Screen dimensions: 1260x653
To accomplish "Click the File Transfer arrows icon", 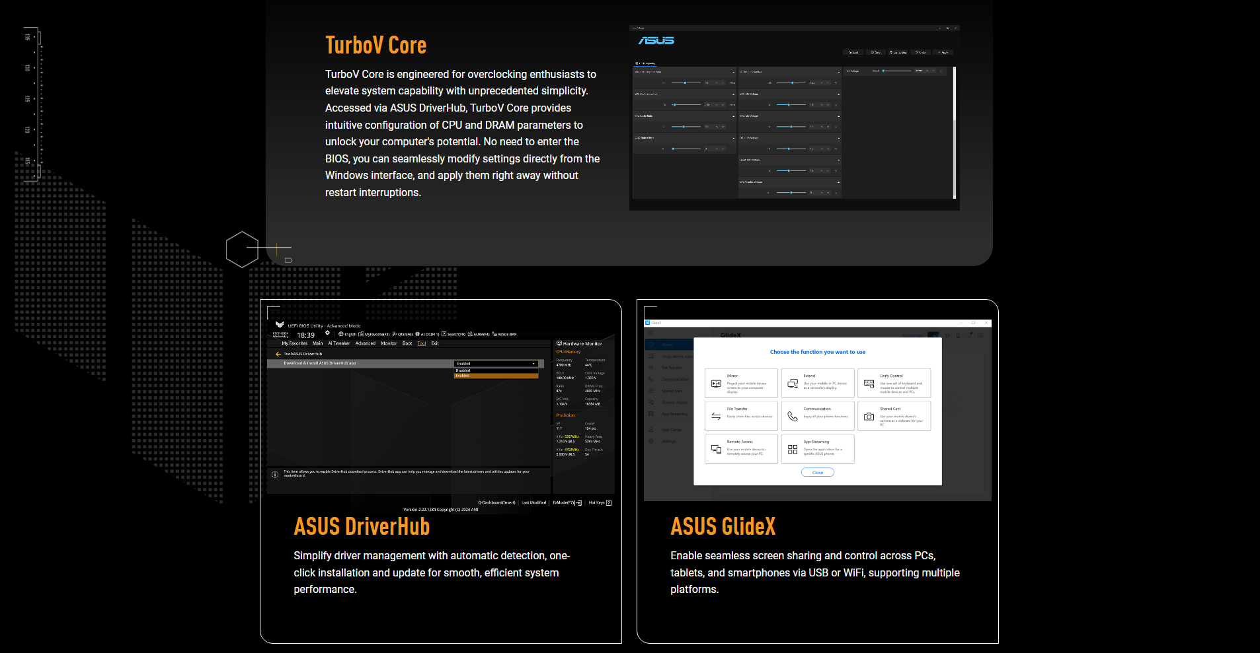I will click(716, 417).
